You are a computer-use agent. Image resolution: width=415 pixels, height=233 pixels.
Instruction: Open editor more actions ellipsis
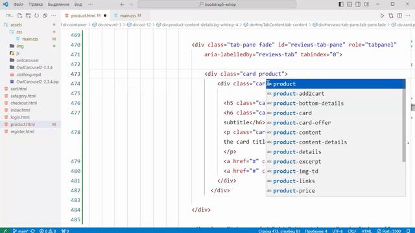(408, 16)
